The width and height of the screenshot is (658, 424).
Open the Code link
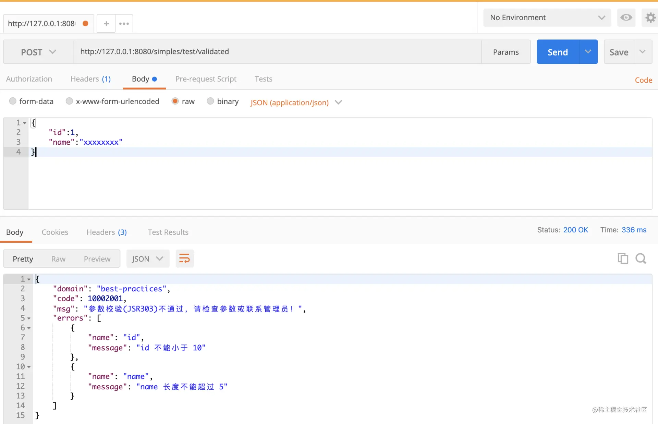[644, 80]
